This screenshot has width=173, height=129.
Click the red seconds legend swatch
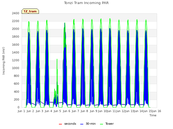click(60, 124)
